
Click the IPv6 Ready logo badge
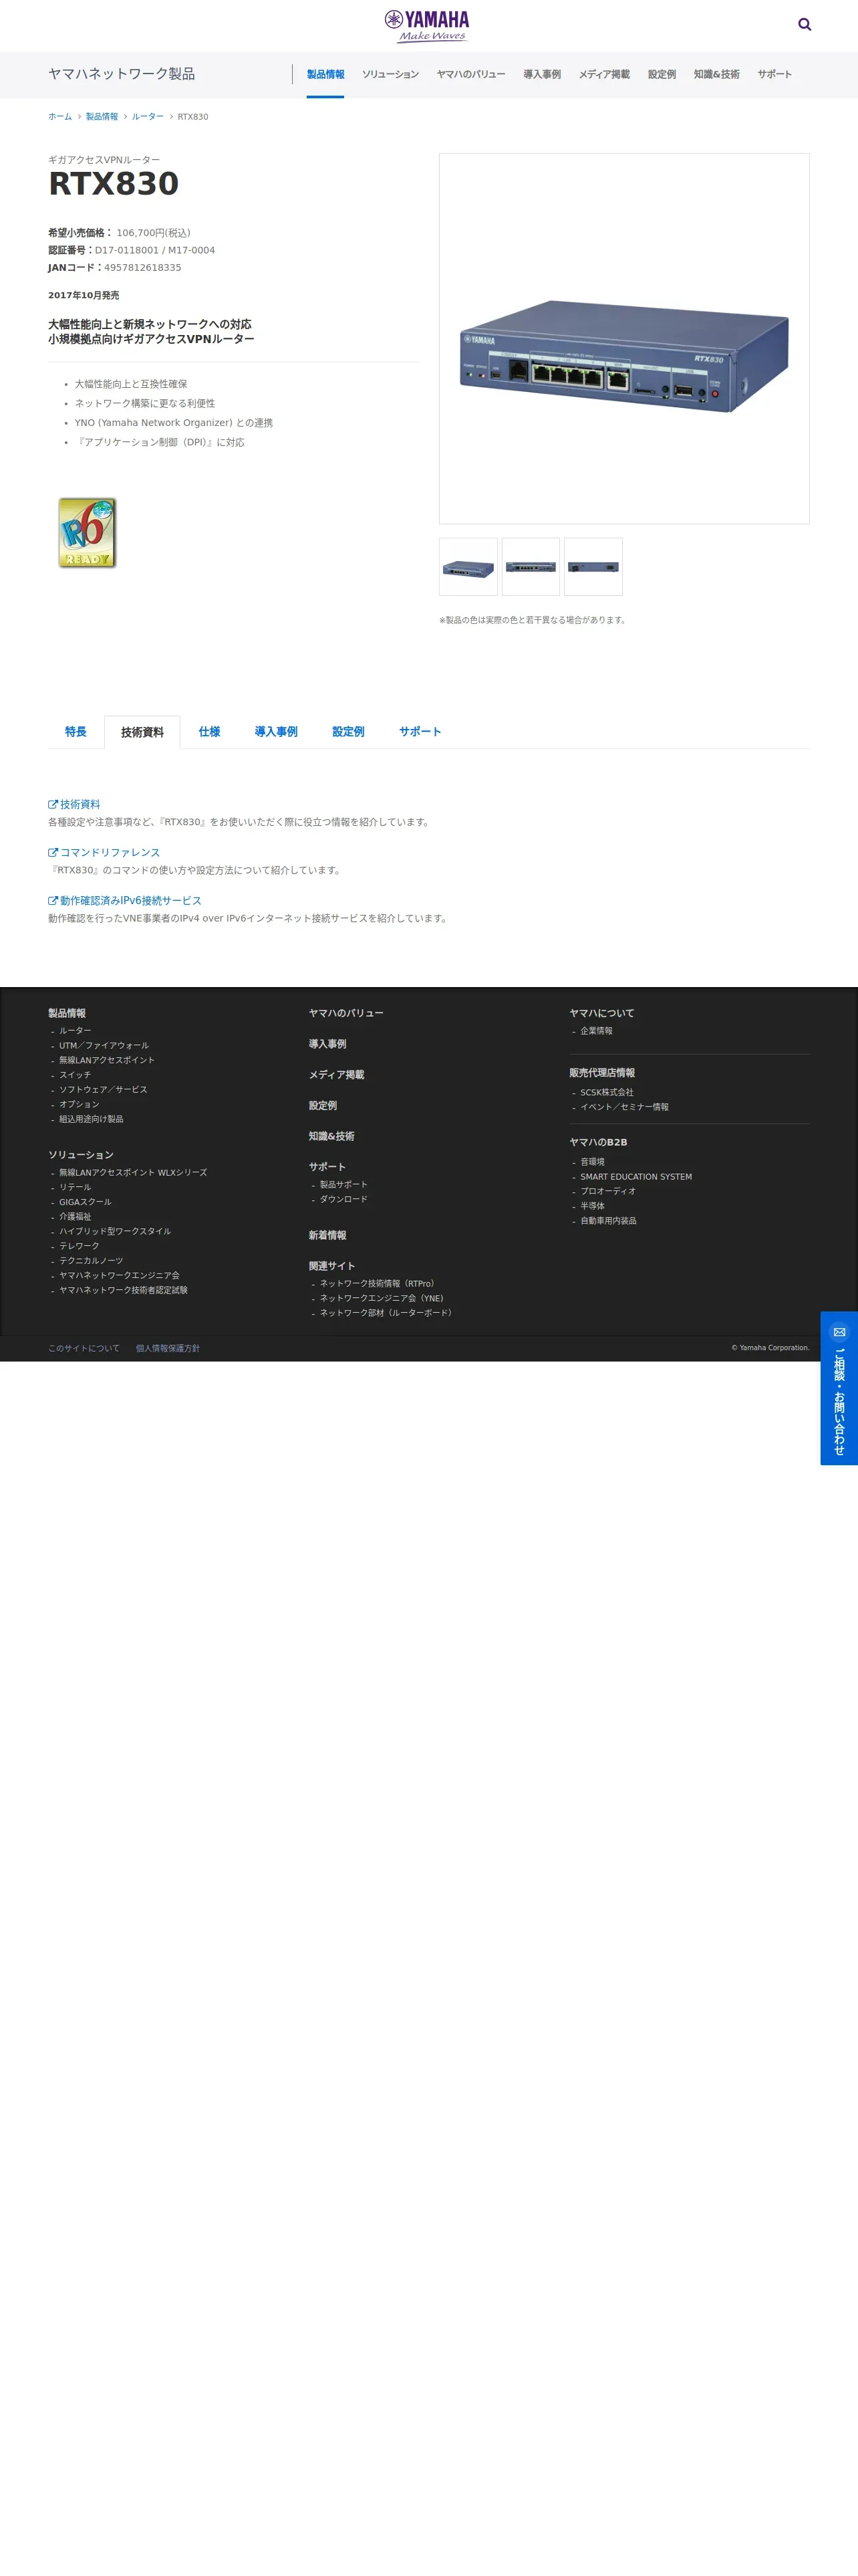(87, 533)
